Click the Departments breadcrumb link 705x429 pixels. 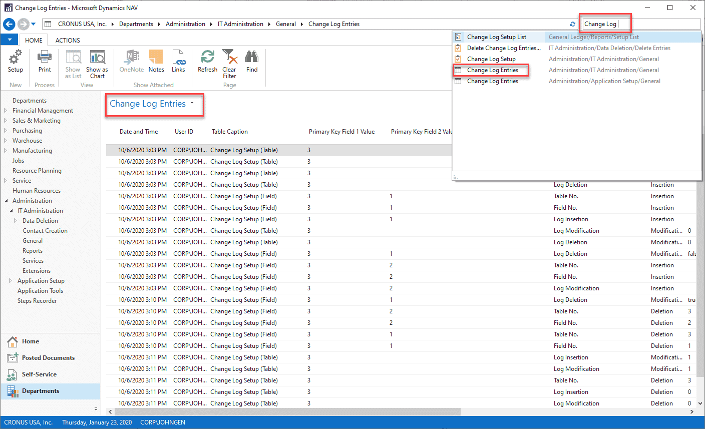pos(136,24)
